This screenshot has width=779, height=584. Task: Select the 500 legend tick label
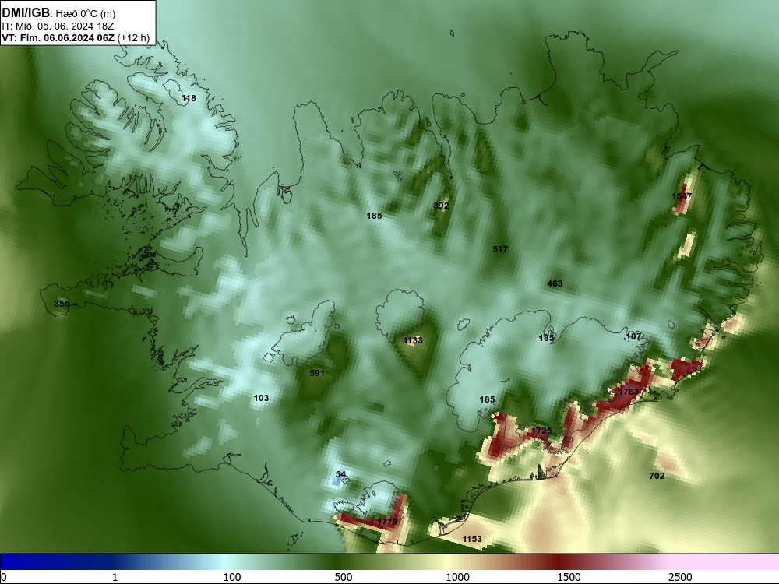[x=344, y=577]
